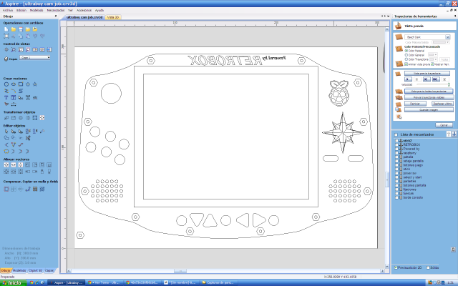Play the toolpath preview animation
The image size is (458, 286).
point(408,79)
